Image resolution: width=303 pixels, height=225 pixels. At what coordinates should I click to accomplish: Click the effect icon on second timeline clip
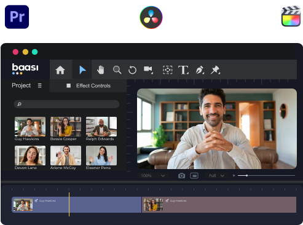pyautogui.click(x=167, y=200)
